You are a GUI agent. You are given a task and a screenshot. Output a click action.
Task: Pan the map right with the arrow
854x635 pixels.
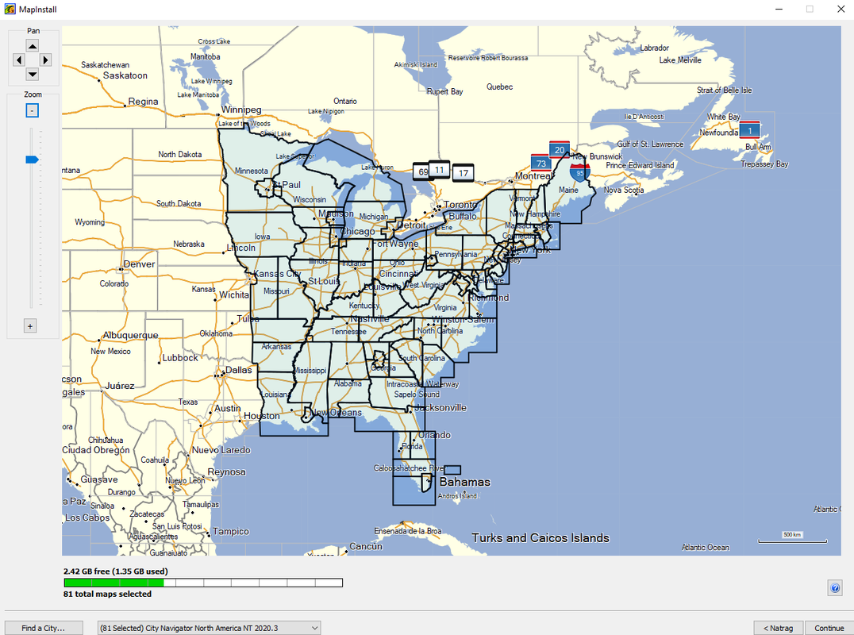[x=46, y=60]
